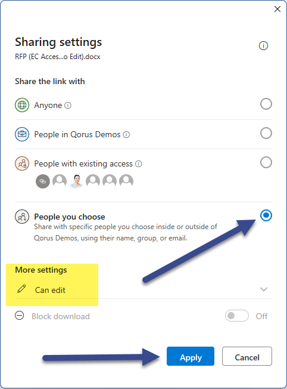The width and height of the screenshot is (287, 389).
Task: Click the Cancel button
Action: [247, 356]
